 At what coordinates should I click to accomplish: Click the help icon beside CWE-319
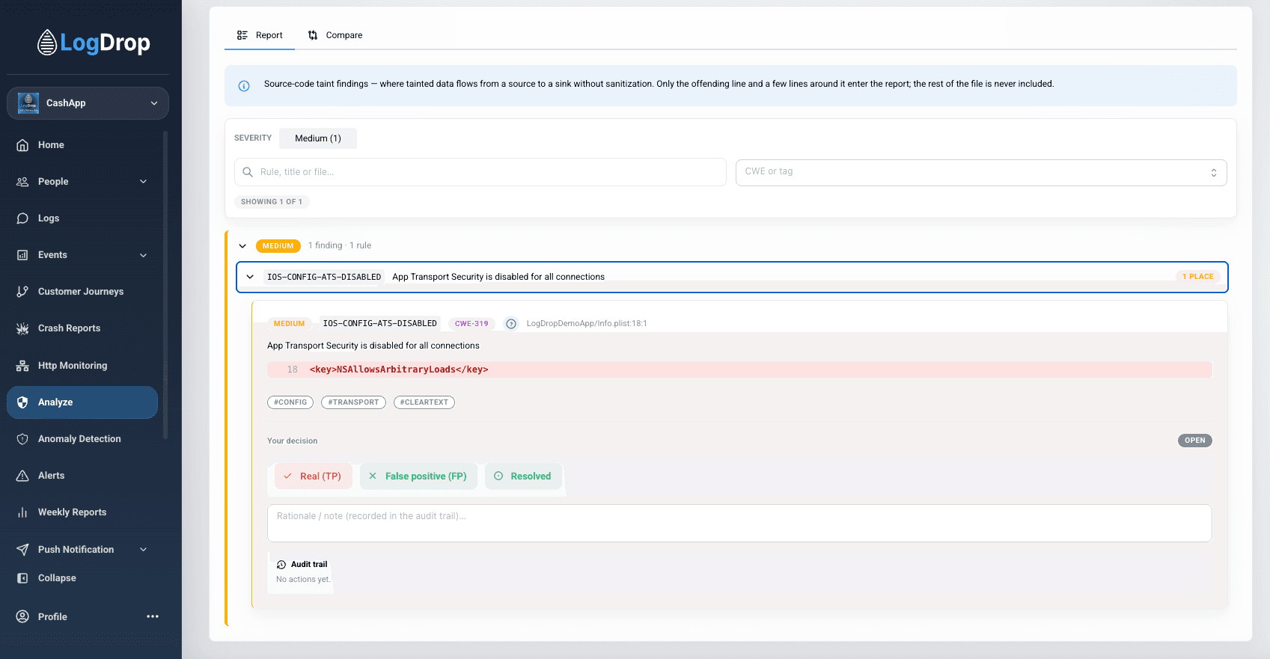point(511,324)
